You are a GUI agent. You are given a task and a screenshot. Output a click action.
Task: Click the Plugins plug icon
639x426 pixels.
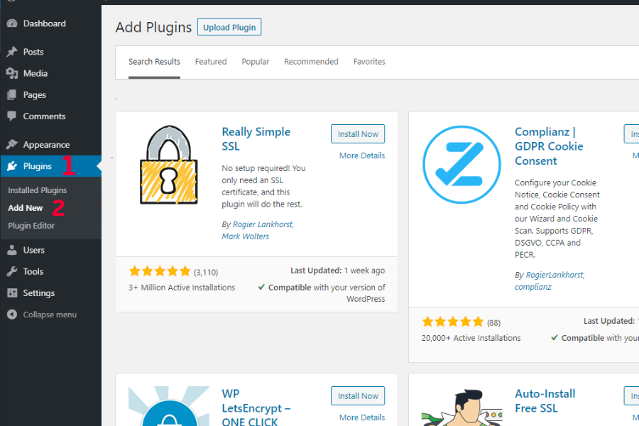12,166
